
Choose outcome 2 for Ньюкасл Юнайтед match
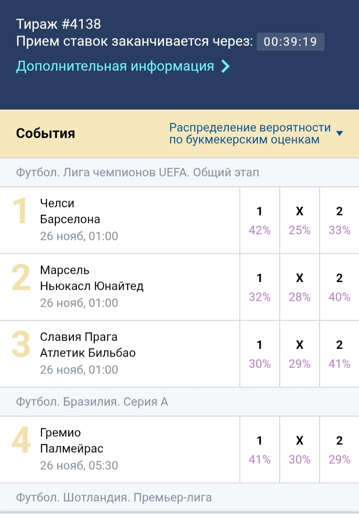(x=340, y=287)
